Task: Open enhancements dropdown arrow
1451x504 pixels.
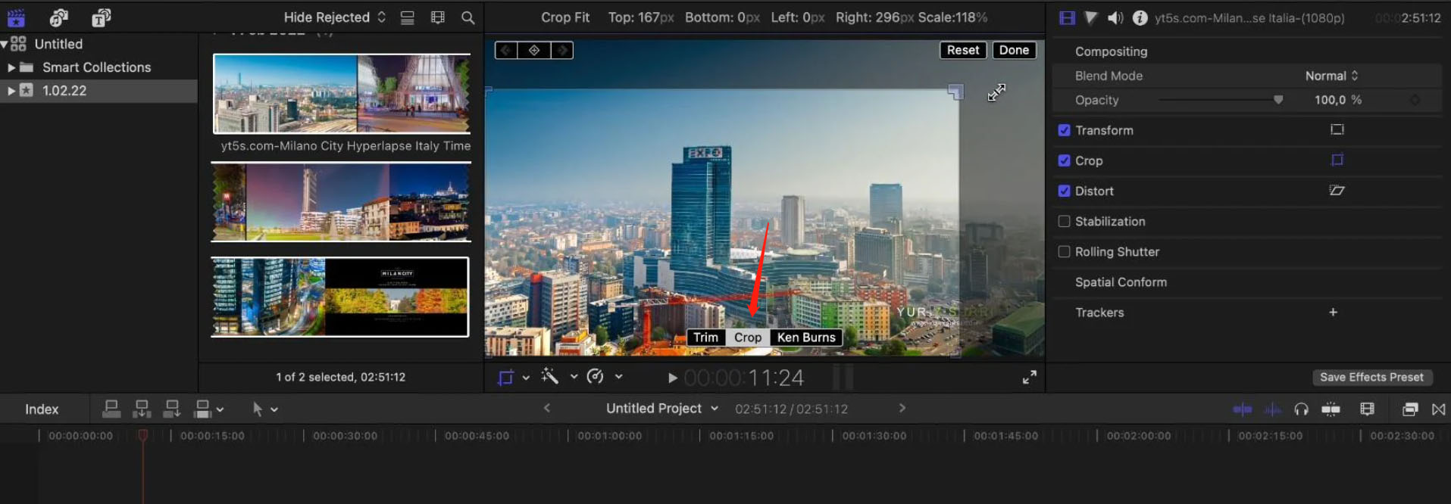Action: pos(574,376)
